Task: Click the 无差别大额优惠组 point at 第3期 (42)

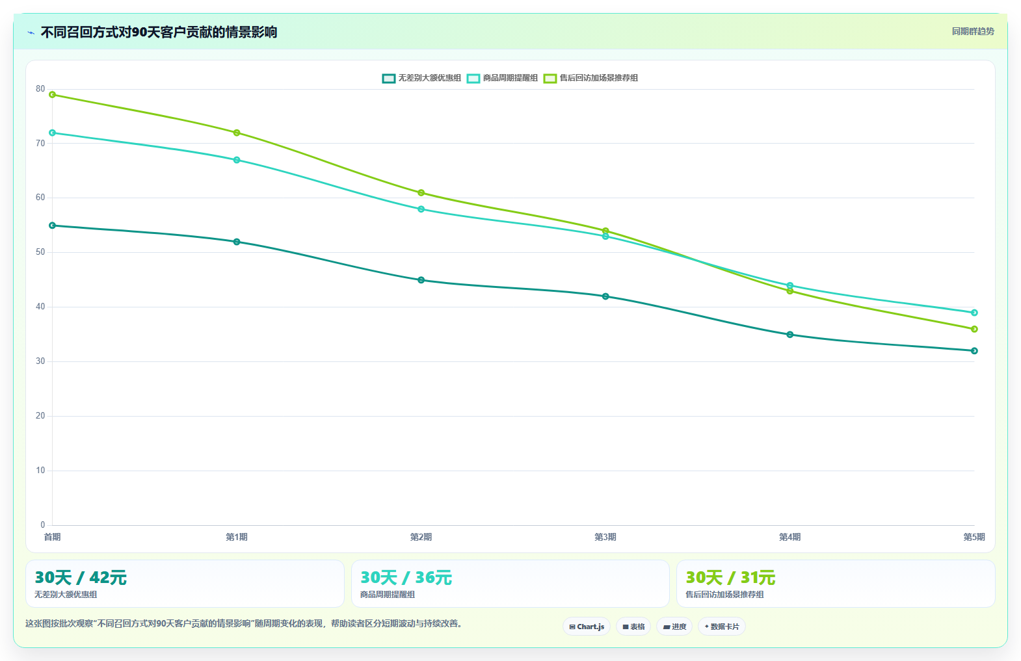Action: pos(605,296)
